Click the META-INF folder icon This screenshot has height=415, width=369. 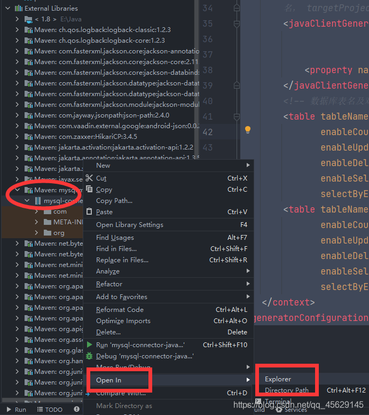48,222
